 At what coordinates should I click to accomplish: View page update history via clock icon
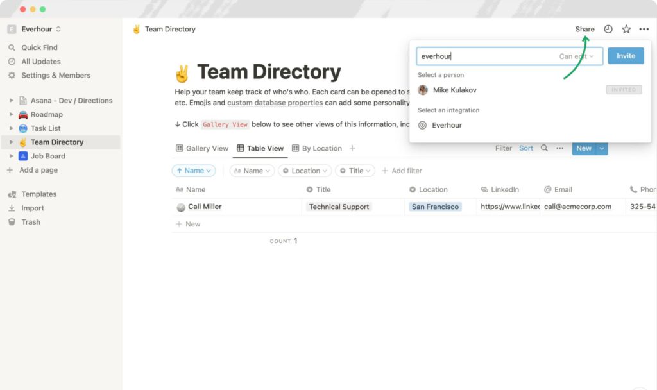[x=608, y=29]
